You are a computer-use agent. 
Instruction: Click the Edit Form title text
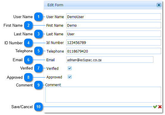(x=55, y=5)
